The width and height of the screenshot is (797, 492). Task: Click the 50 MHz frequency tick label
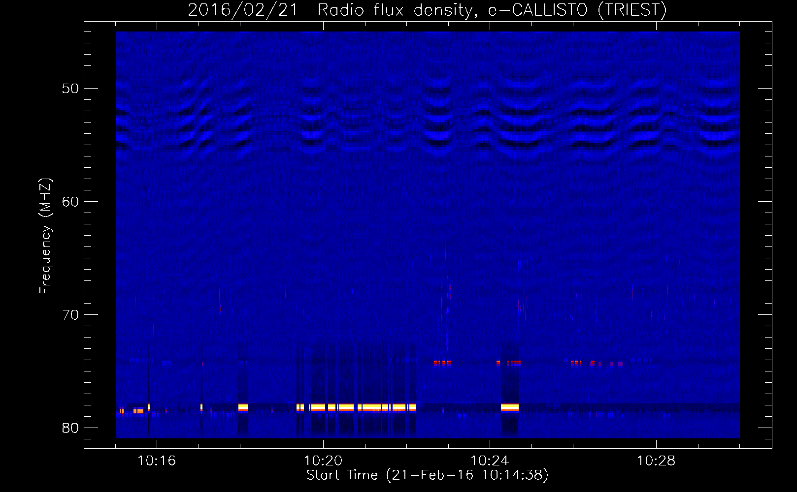coord(70,89)
